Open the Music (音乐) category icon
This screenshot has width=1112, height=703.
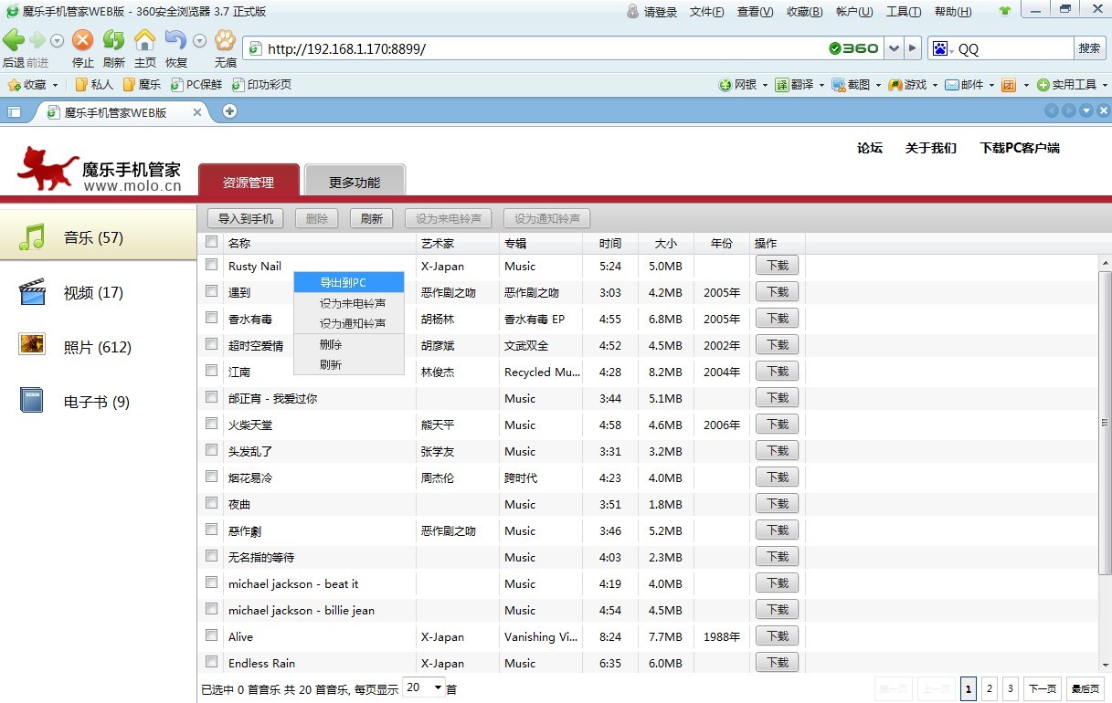pos(32,237)
